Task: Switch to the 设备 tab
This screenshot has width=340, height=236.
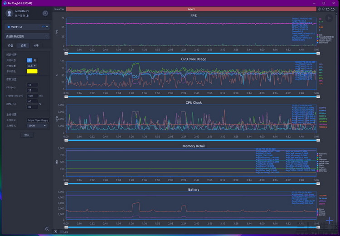Action: coord(10,45)
